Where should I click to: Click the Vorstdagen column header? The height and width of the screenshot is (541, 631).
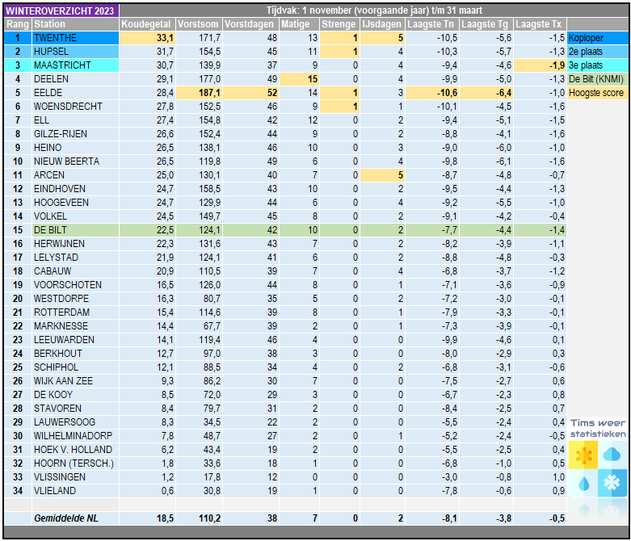click(250, 24)
